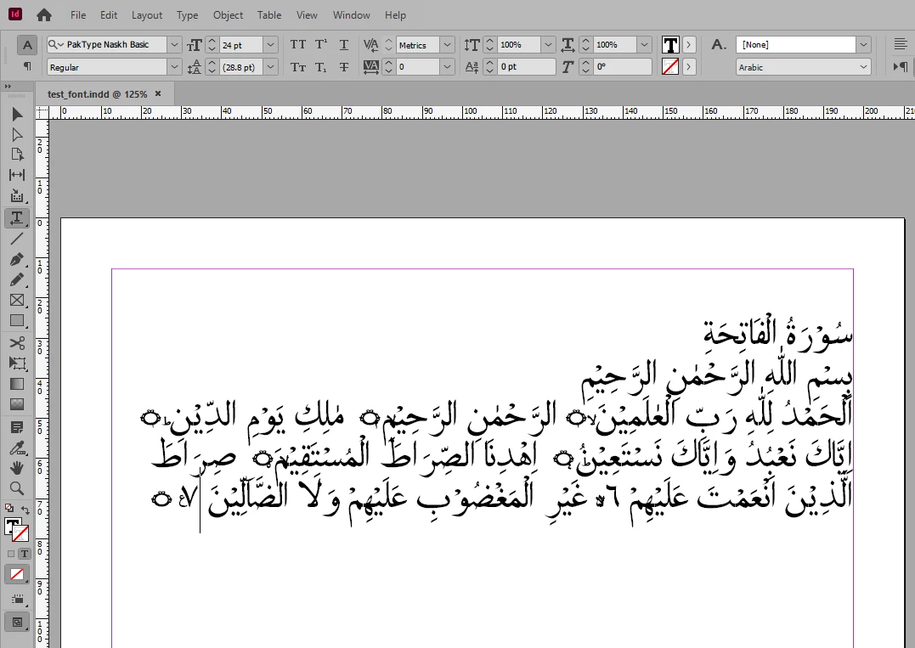Toggle All Caps formatting
The width and height of the screenshot is (915, 648).
(298, 44)
